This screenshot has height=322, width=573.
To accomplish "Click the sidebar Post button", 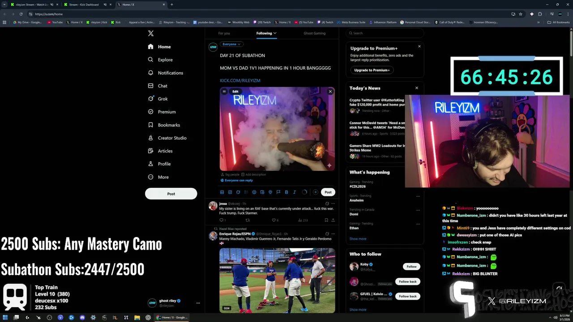I will point(171,194).
